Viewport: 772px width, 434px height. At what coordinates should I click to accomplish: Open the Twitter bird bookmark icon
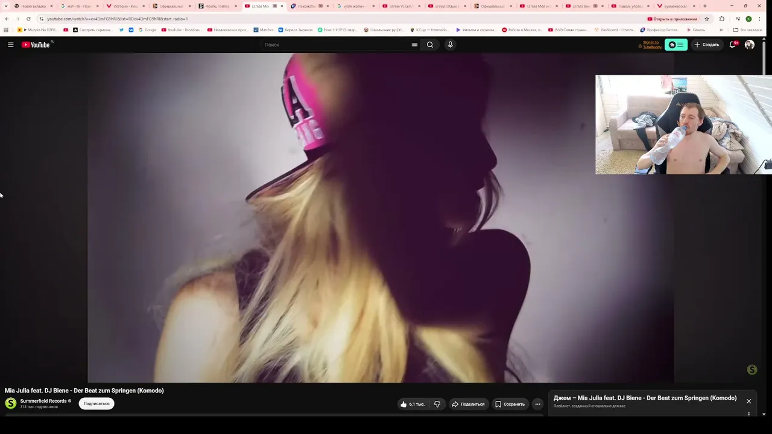pyautogui.click(x=121, y=30)
